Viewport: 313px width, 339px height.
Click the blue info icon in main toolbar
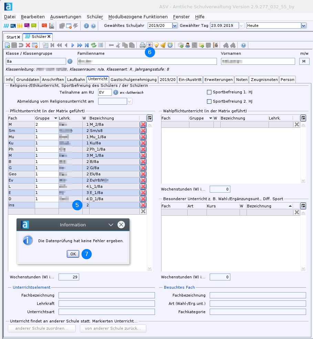[x=86, y=26]
